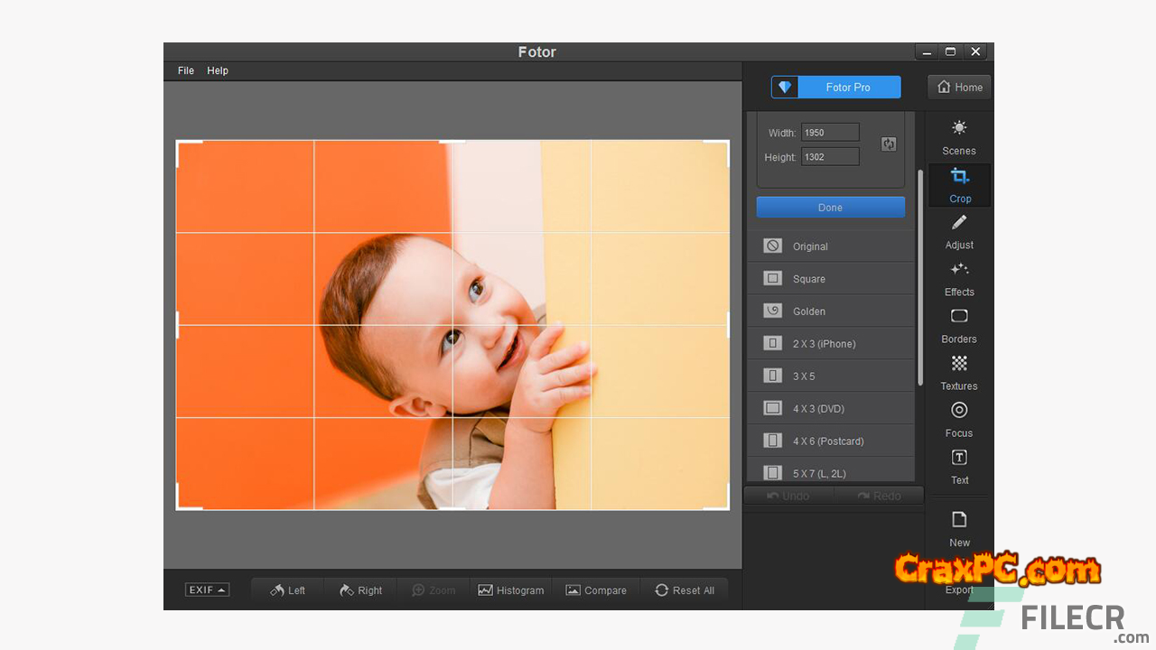This screenshot has height=650, width=1156.
Task: Select the Adjust pencil tool
Action: (959, 231)
